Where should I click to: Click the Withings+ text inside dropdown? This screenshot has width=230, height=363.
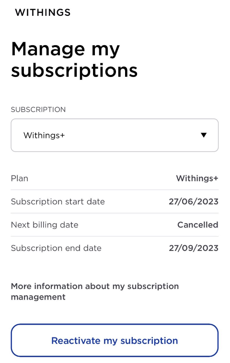(44, 135)
